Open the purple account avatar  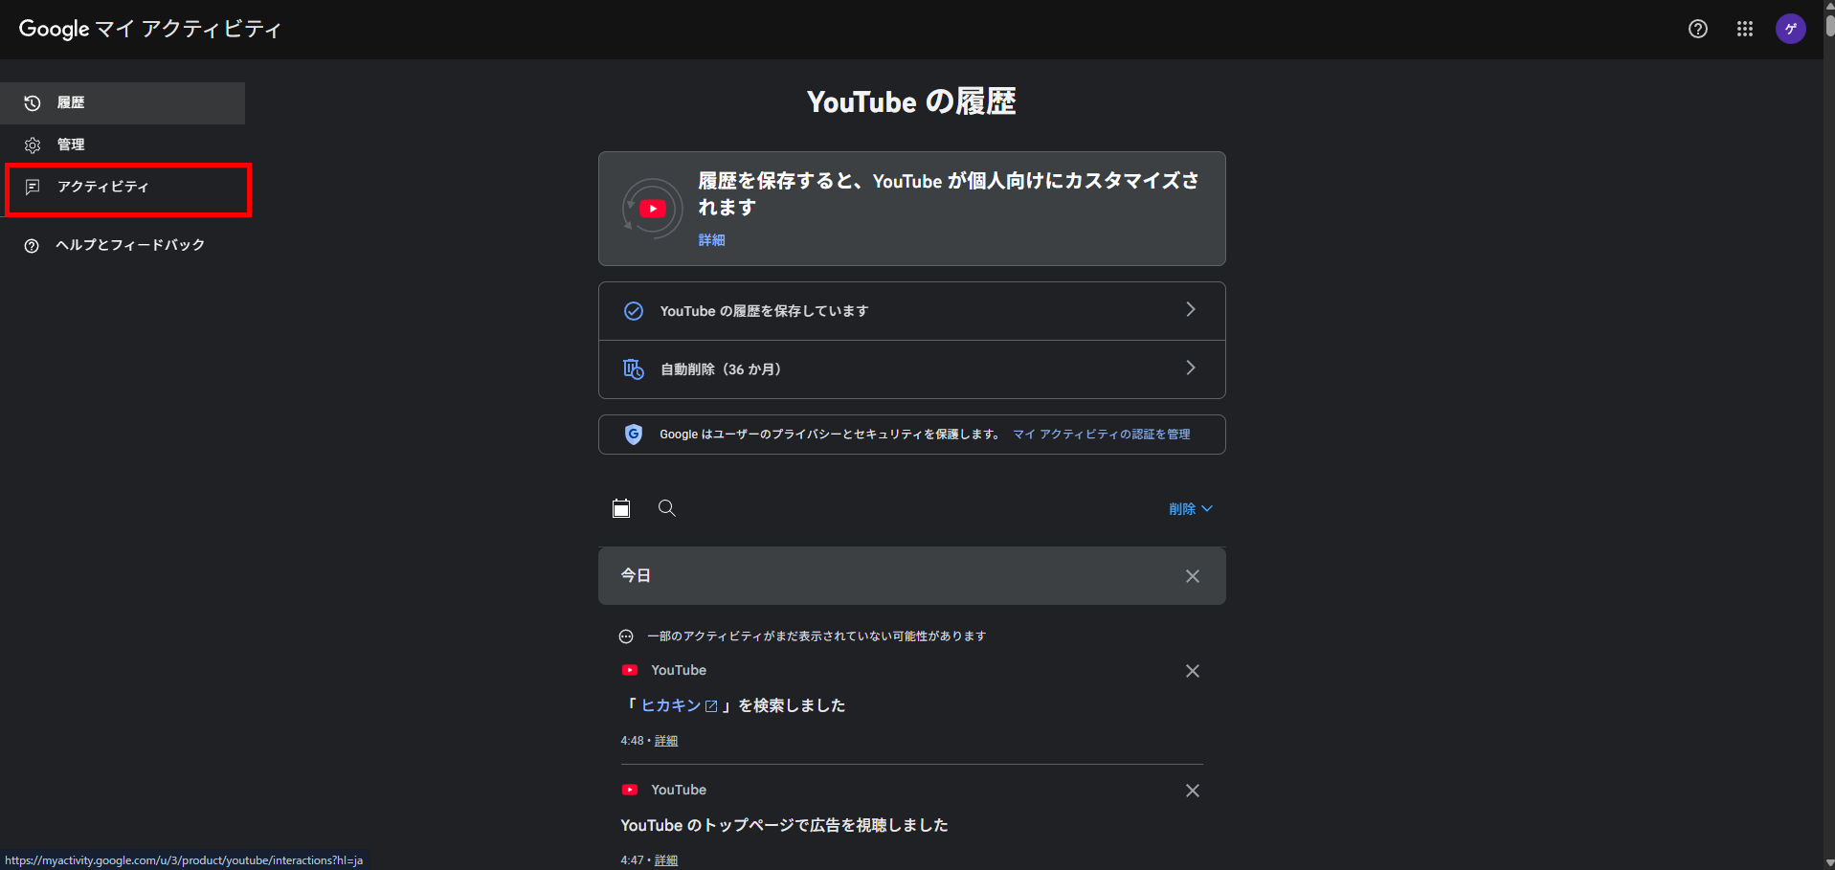[x=1790, y=29]
